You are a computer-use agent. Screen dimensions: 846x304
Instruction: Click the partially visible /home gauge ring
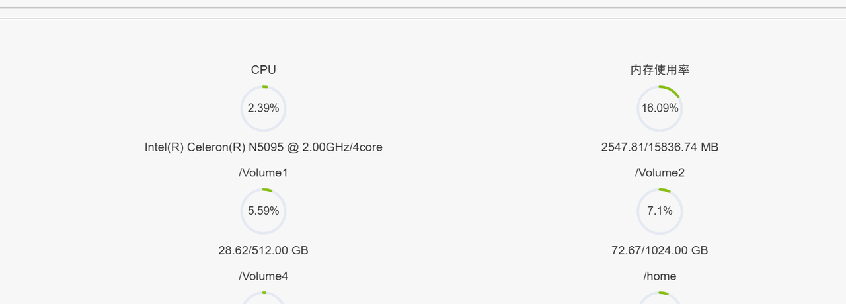point(648,297)
